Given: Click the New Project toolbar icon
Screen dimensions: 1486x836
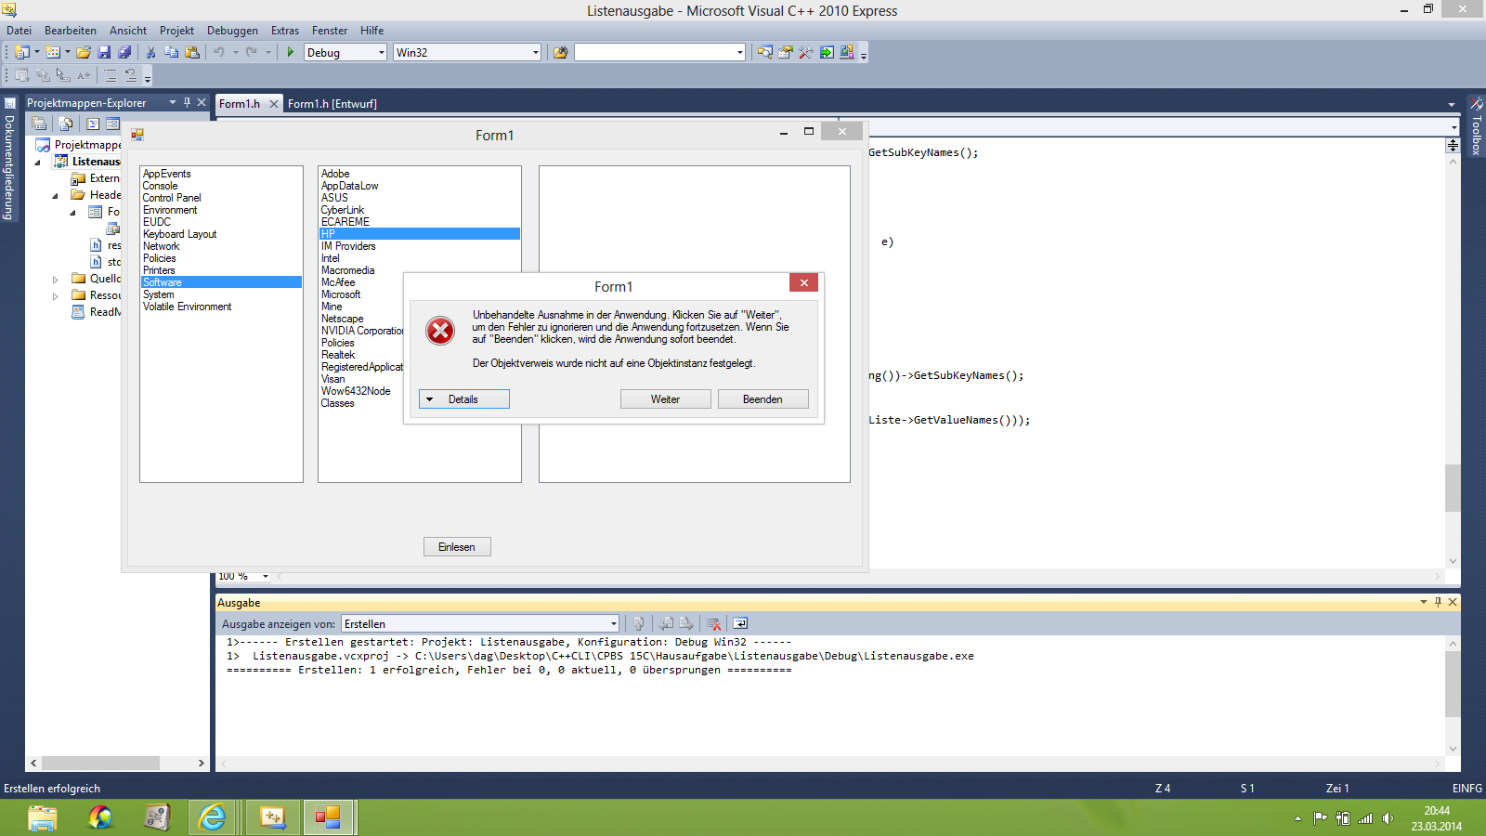Looking at the screenshot, I should [22, 52].
